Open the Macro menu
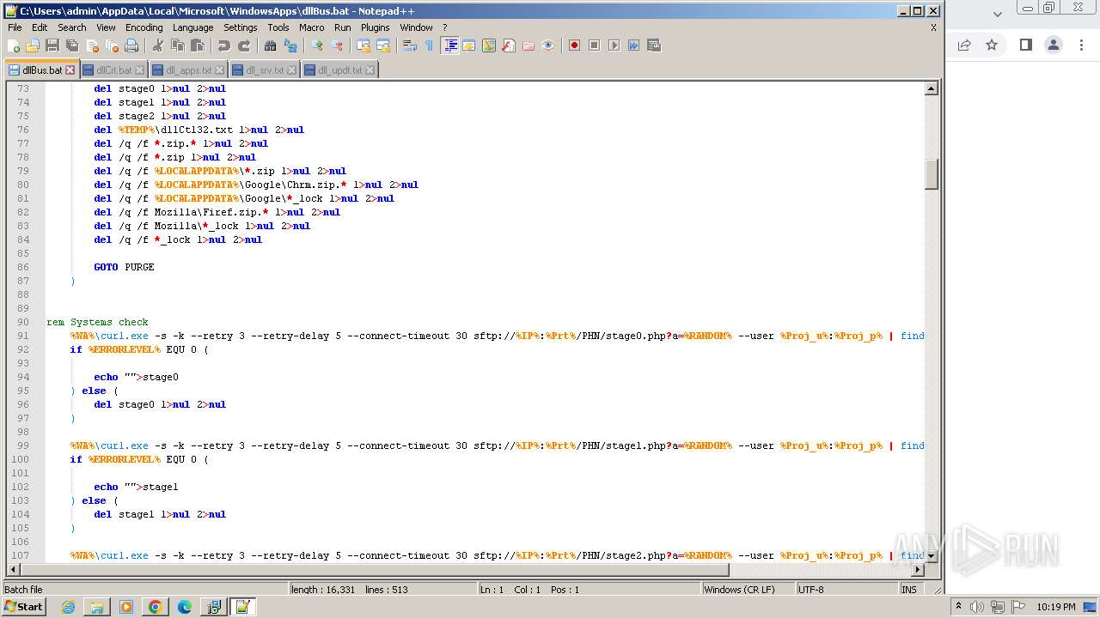 coord(311,27)
